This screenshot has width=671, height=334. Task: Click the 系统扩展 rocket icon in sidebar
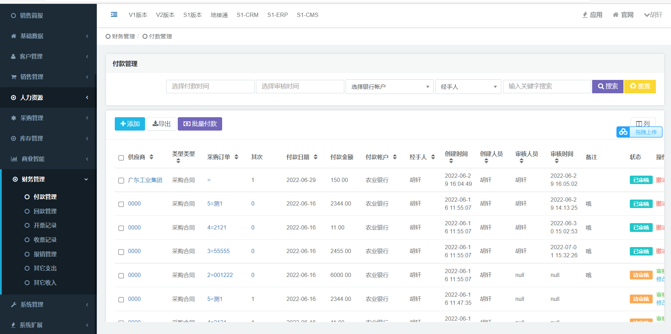[13, 325]
